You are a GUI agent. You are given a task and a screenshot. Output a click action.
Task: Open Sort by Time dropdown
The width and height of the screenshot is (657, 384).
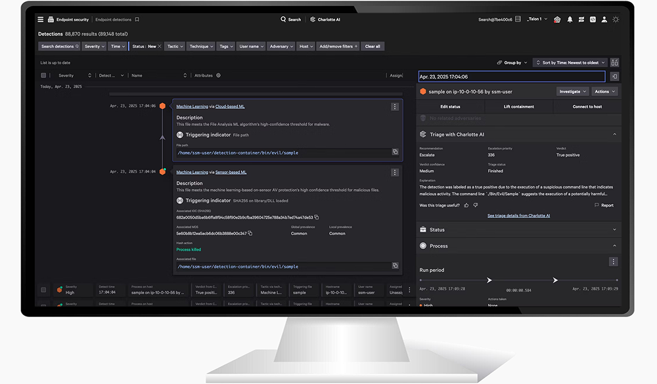click(570, 62)
